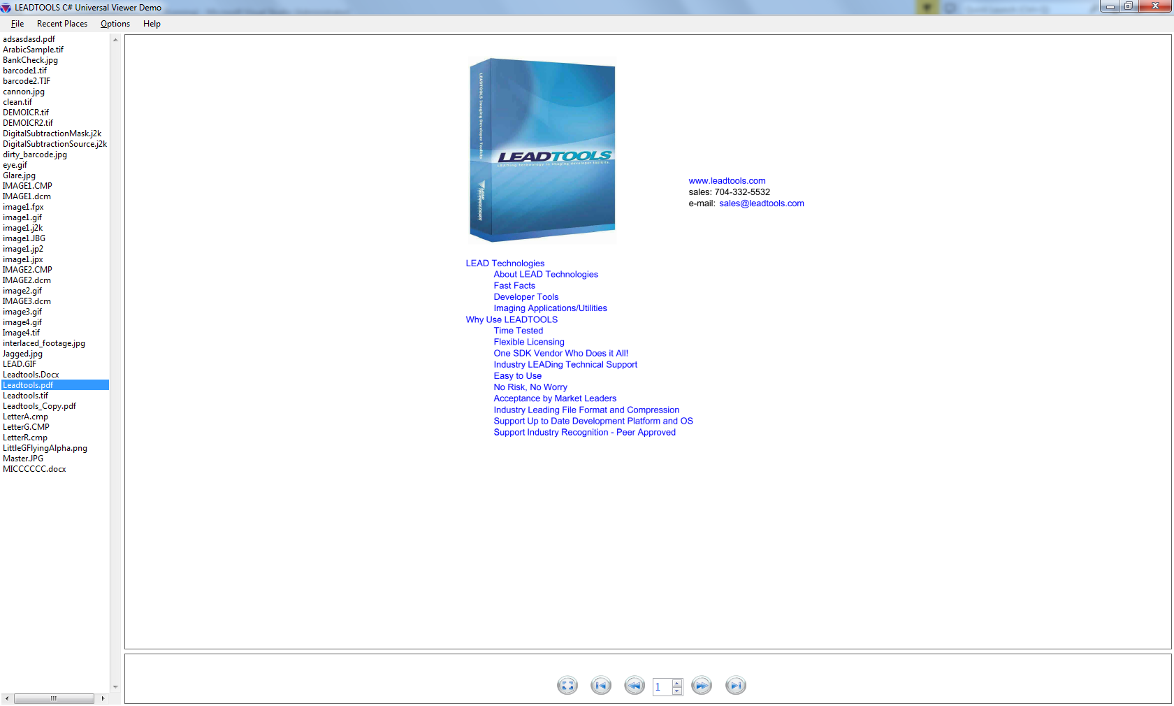Increase page number with up spinner arrow

[677, 683]
